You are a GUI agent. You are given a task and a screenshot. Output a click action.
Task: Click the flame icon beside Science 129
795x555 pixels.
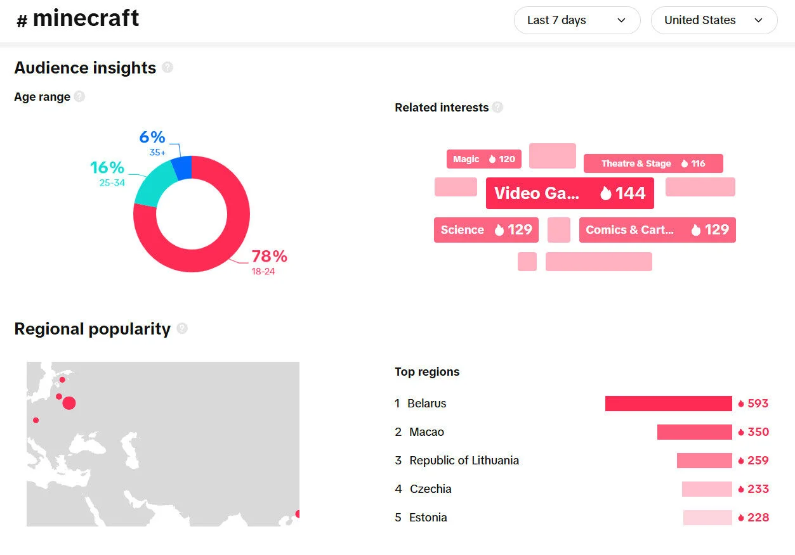point(501,230)
